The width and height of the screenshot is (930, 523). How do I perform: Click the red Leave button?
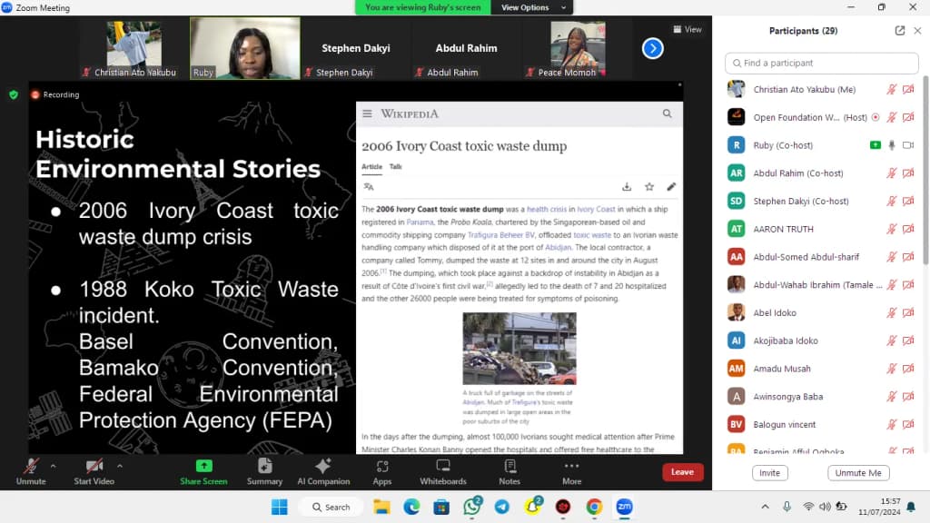(x=682, y=472)
